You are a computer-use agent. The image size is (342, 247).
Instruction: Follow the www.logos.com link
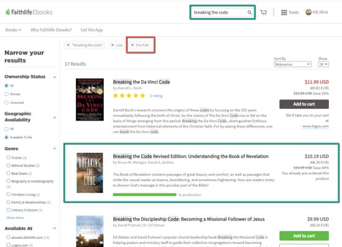[x=315, y=126]
